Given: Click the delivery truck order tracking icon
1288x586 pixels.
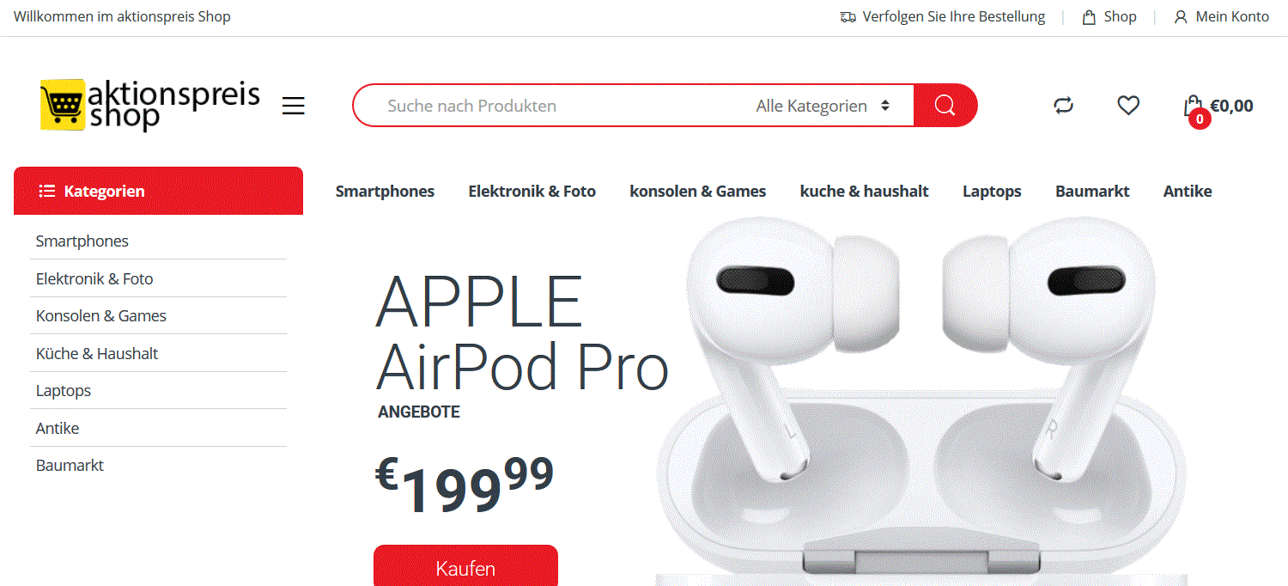Looking at the screenshot, I should pyautogui.click(x=848, y=17).
